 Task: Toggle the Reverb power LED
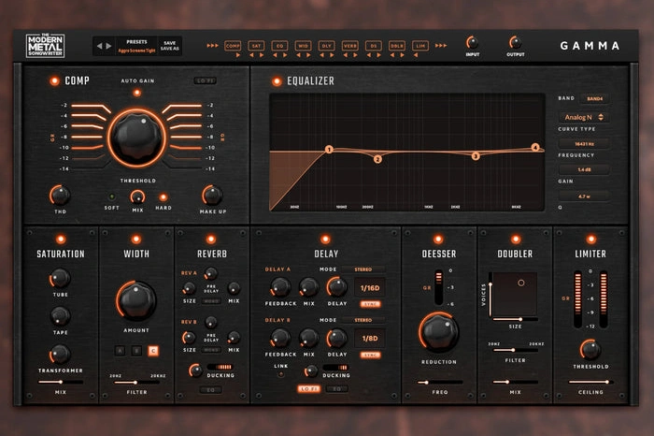coord(211,240)
